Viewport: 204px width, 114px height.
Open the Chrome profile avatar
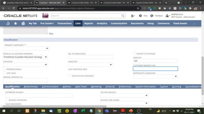195,8
